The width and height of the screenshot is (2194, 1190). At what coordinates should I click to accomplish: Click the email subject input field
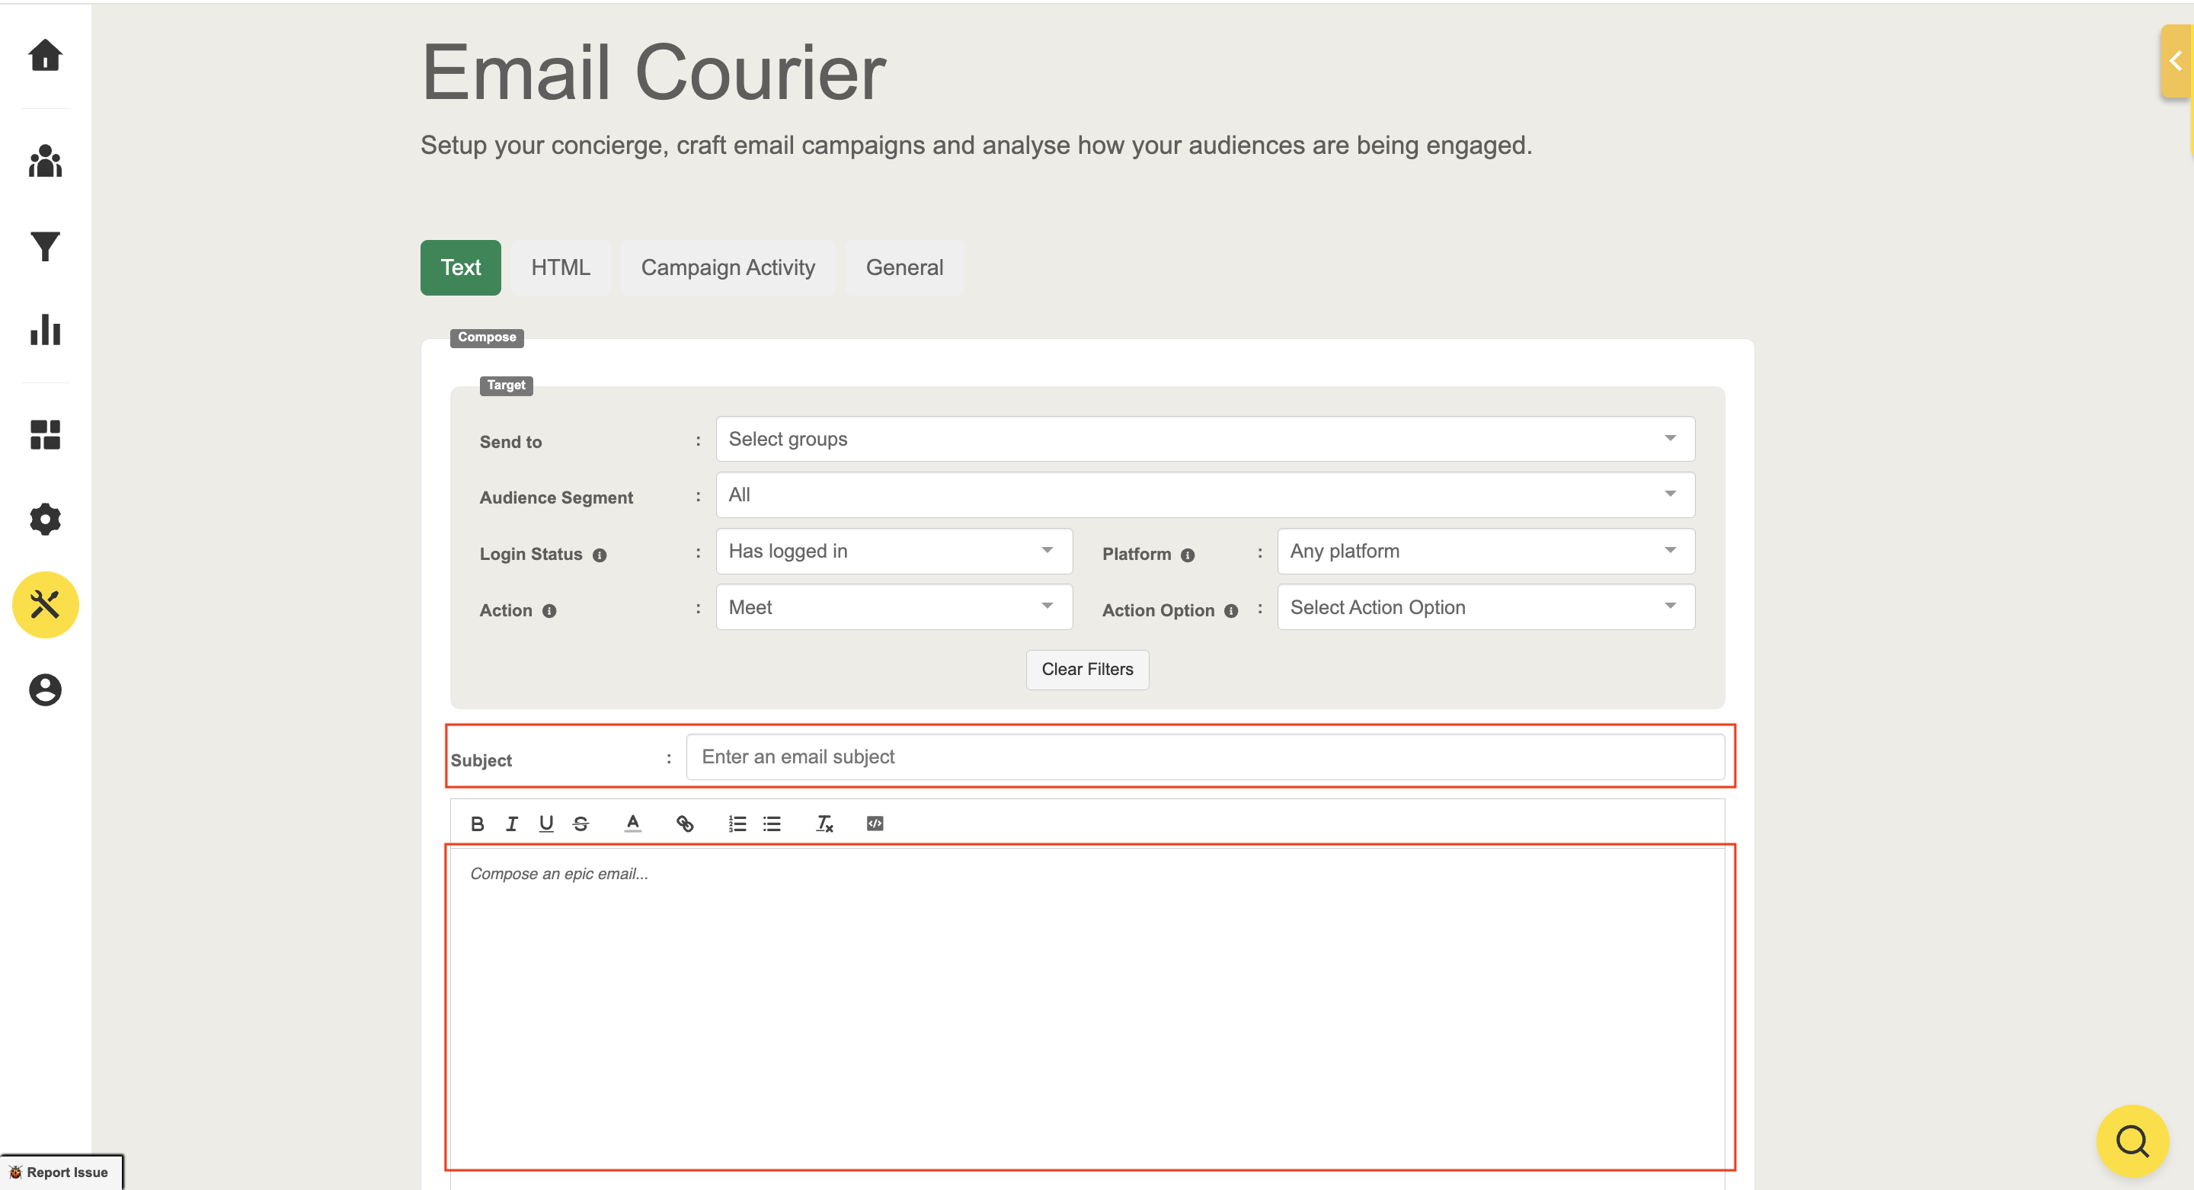coord(1204,757)
